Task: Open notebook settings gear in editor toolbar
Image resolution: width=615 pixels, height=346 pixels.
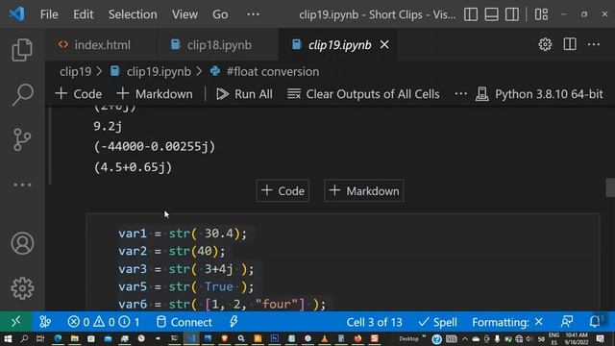Action: pyautogui.click(x=545, y=45)
